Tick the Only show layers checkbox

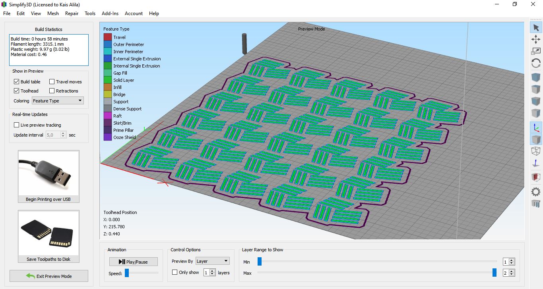tap(175, 272)
